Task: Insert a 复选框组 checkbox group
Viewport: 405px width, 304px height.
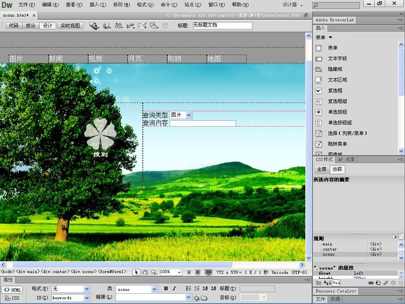Action: click(x=337, y=101)
